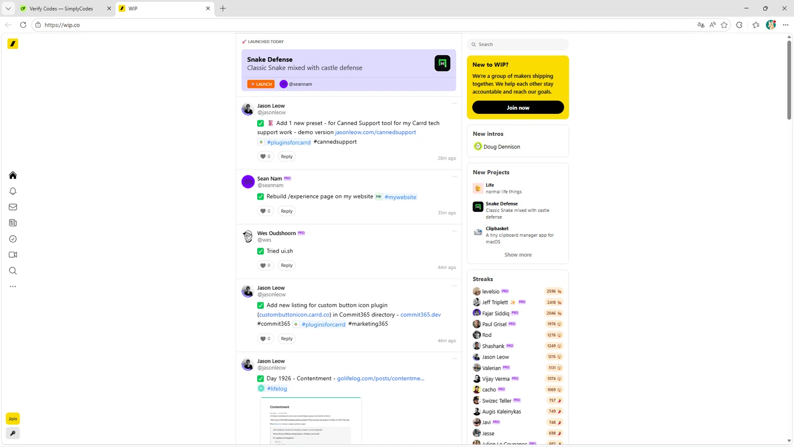This screenshot has height=447, width=794.
Task: Switch to the Verify Codes — SimplyCodes tab
Action: pyautogui.click(x=65, y=8)
